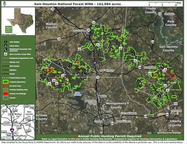187x144 pixels.
Task: Click the 'Lake Conroe' blue label
Action: (78, 94)
